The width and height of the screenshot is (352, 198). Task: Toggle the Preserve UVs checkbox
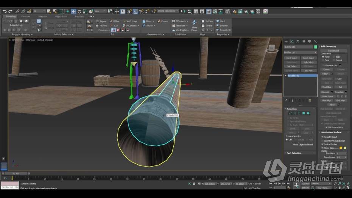(x=324, y=65)
